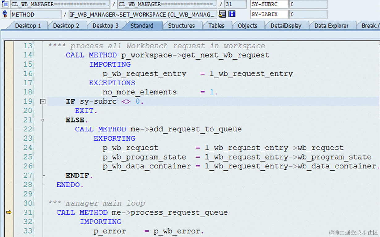Image resolution: width=380 pixels, height=237 pixels.
Task: Click line number 31 in the gutter
Action: [28, 212]
